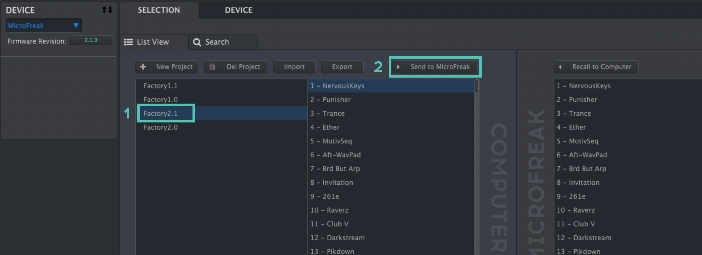Screen dimensions: 702x255
Task: Click the Search magnifier icon
Action: (x=197, y=42)
